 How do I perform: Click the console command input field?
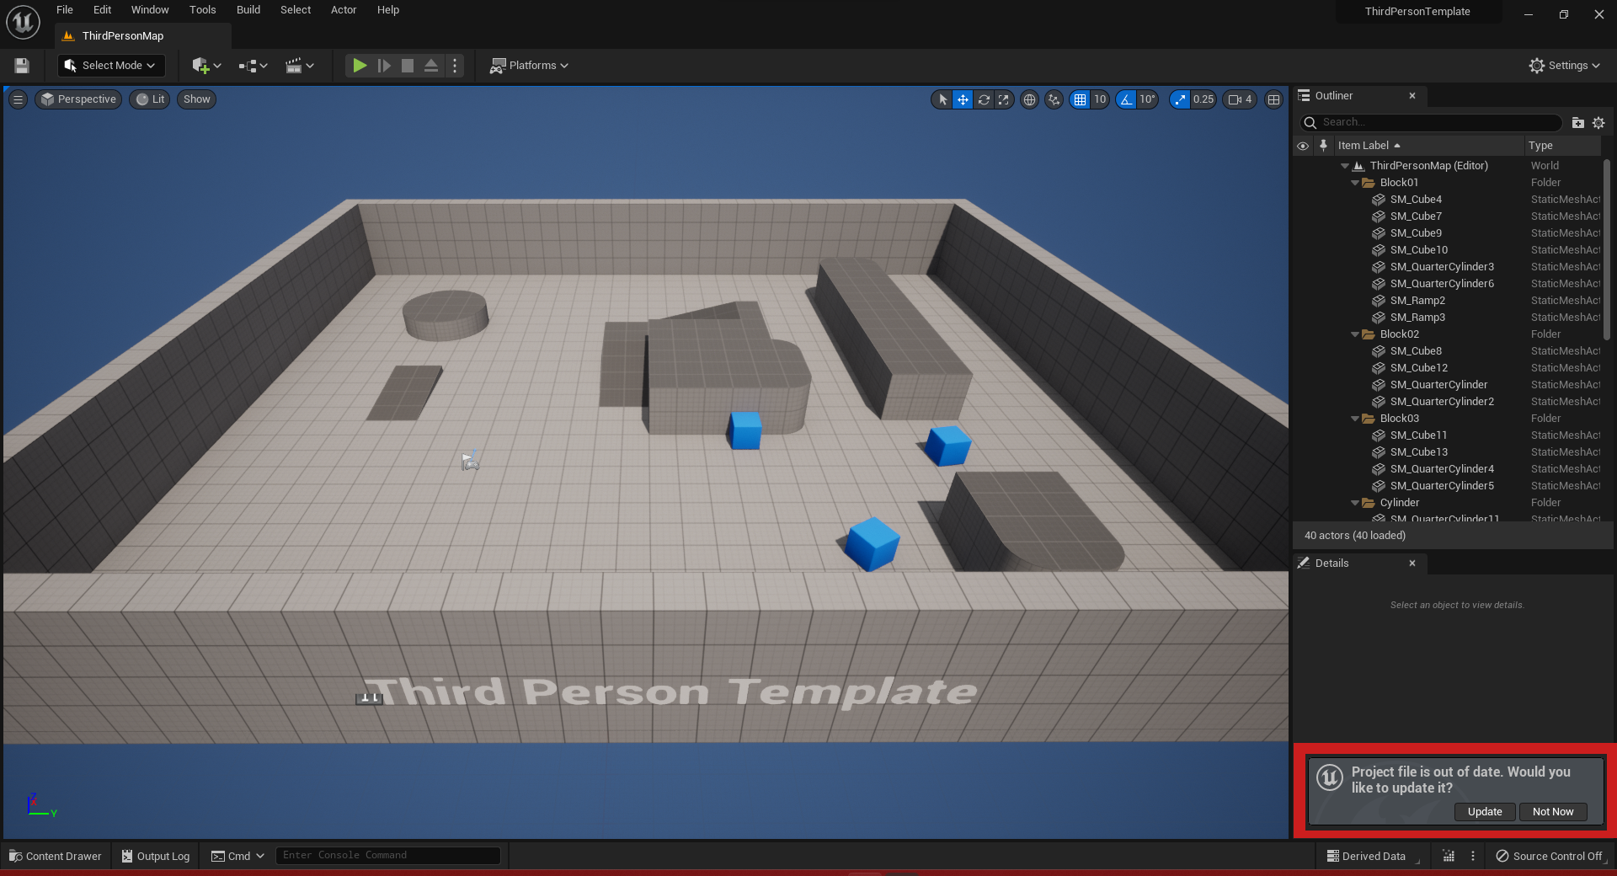click(388, 856)
